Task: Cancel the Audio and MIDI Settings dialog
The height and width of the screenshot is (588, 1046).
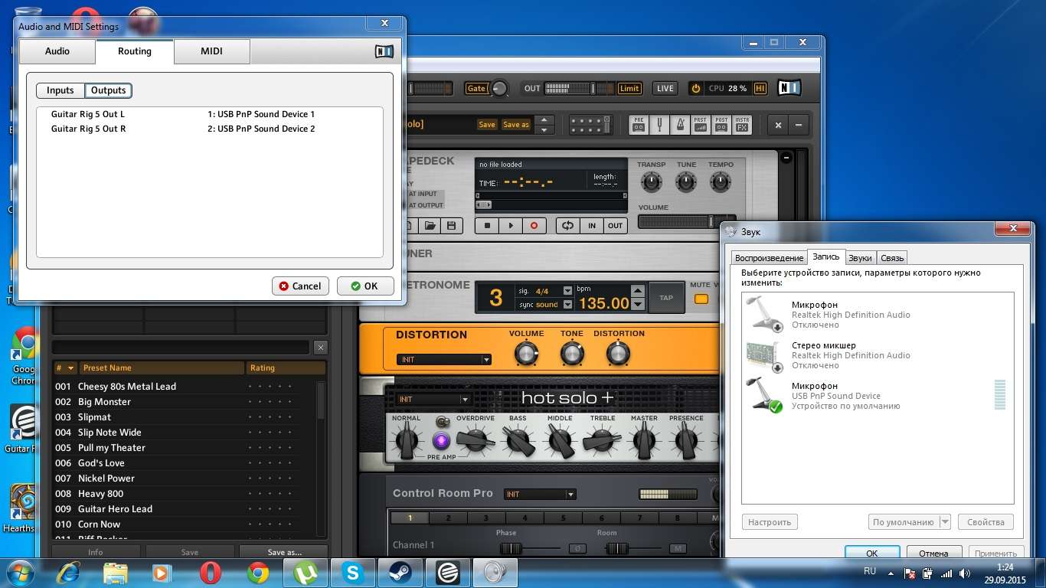Action: pos(300,286)
